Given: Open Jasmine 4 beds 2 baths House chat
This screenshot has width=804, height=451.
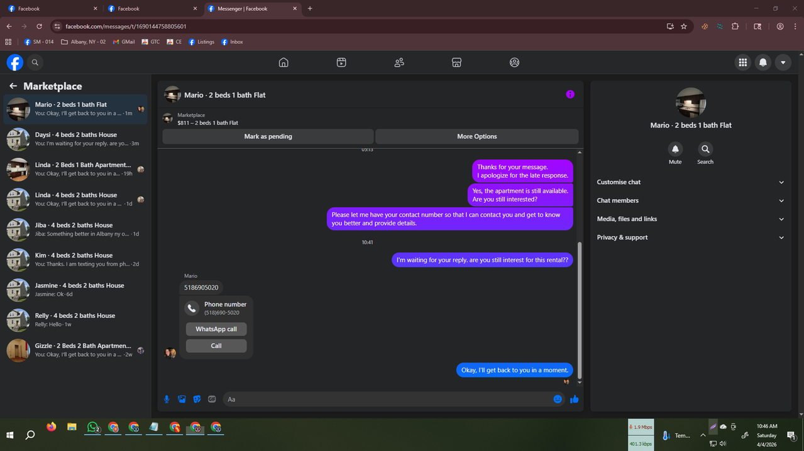Looking at the screenshot, I should point(75,290).
